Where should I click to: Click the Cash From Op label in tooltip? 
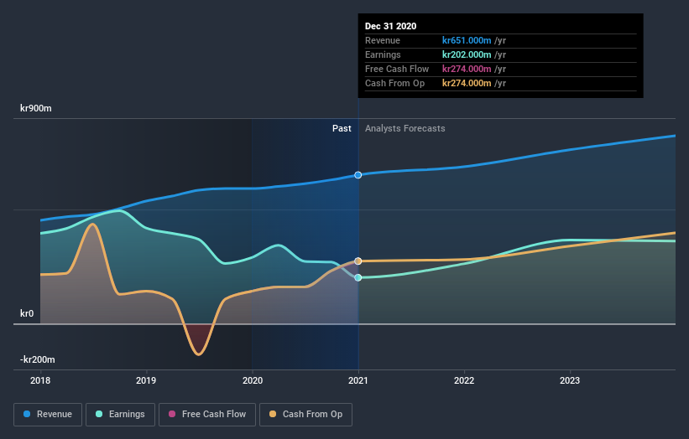click(394, 83)
